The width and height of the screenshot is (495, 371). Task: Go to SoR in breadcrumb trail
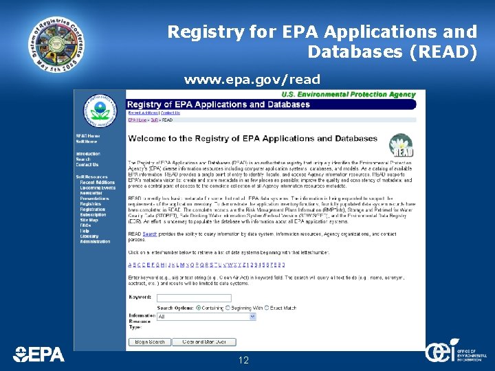click(154, 120)
